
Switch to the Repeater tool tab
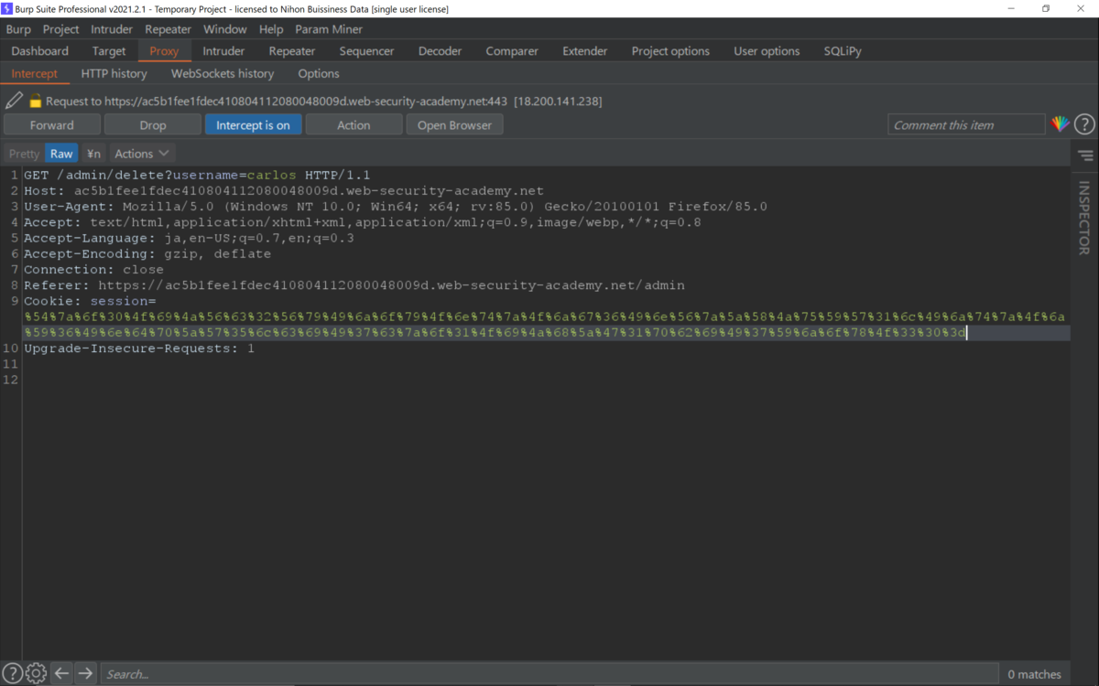coord(292,51)
